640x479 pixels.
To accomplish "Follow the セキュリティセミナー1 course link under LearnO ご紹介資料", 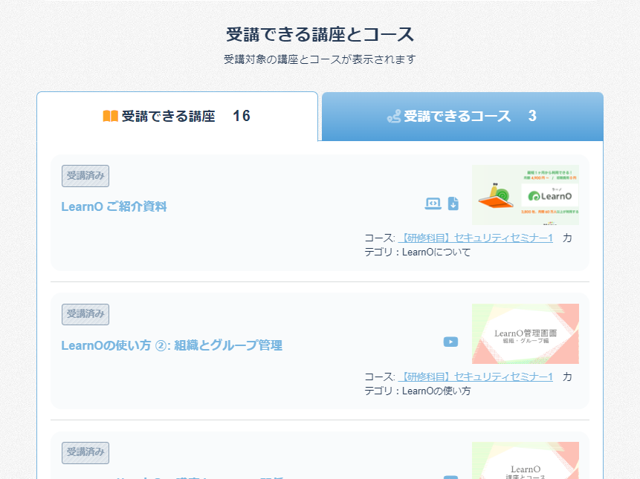I will pyautogui.click(x=476, y=238).
